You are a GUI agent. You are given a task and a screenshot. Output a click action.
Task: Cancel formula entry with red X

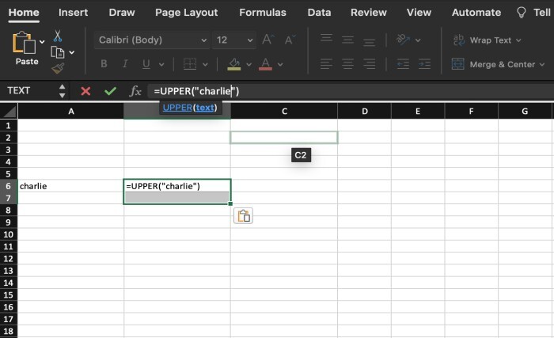click(x=85, y=91)
